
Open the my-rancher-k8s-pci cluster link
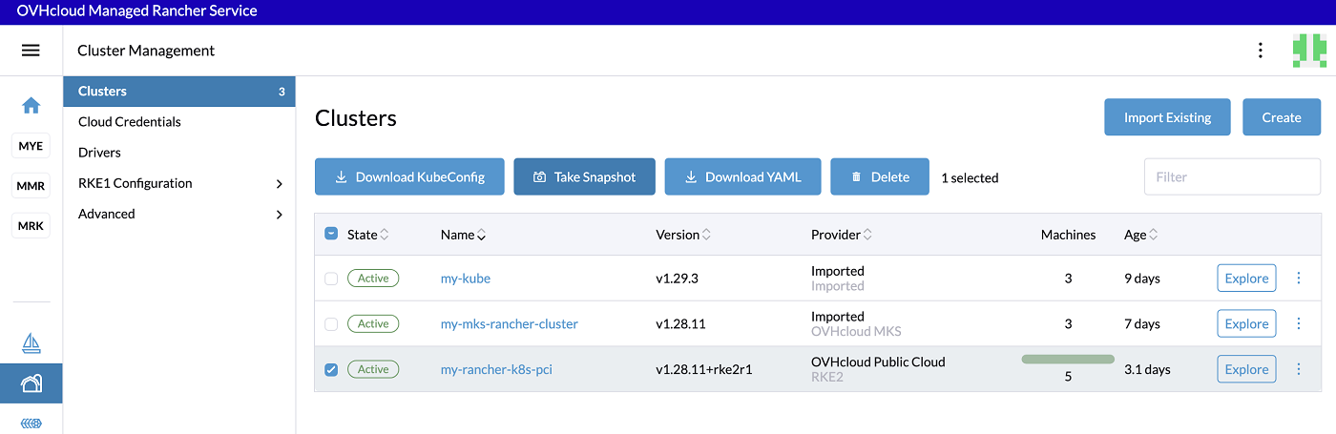click(496, 370)
